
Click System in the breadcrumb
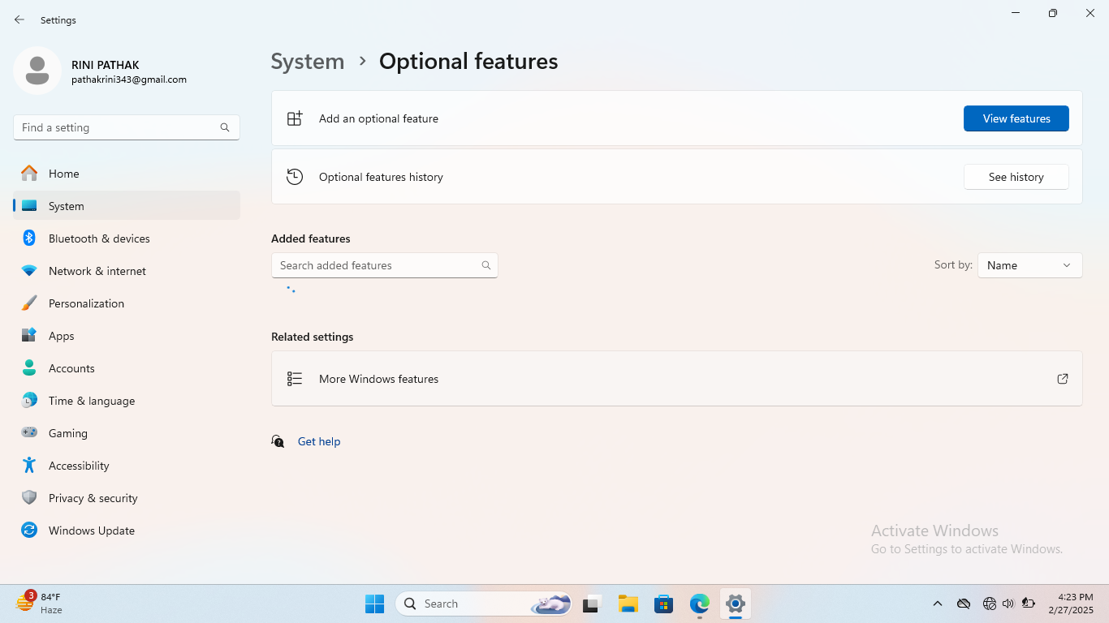(308, 62)
